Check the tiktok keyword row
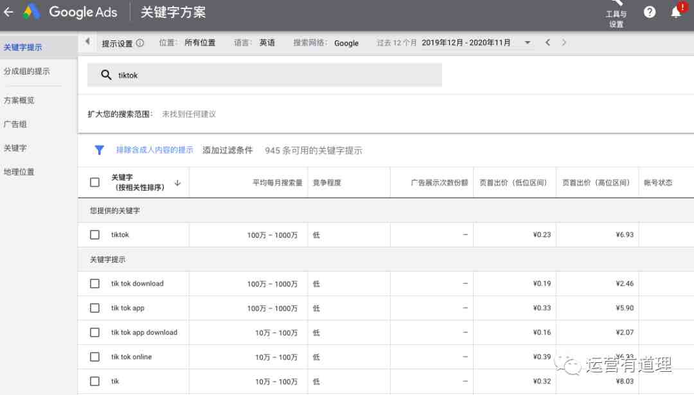 coord(94,234)
